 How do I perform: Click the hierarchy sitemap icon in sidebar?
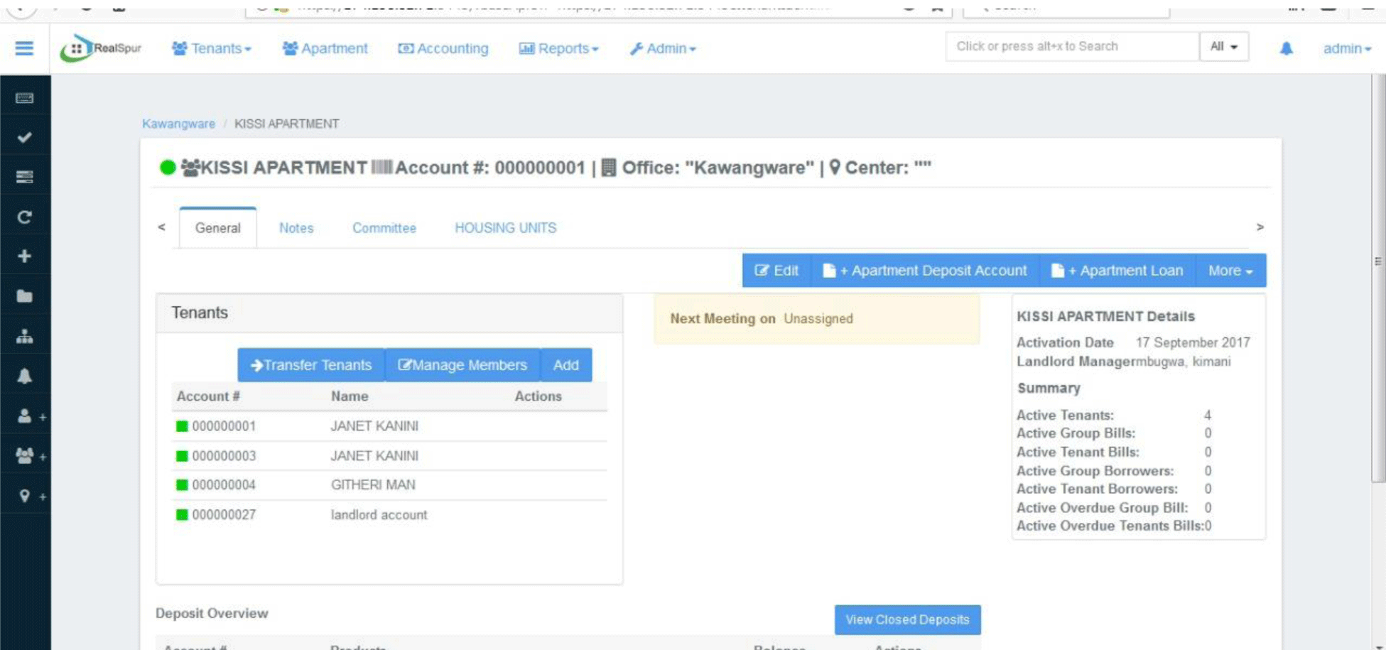click(x=24, y=336)
